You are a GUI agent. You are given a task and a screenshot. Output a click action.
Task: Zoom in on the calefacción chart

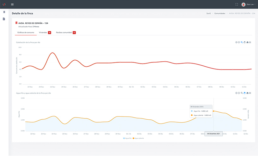[236, 42]
